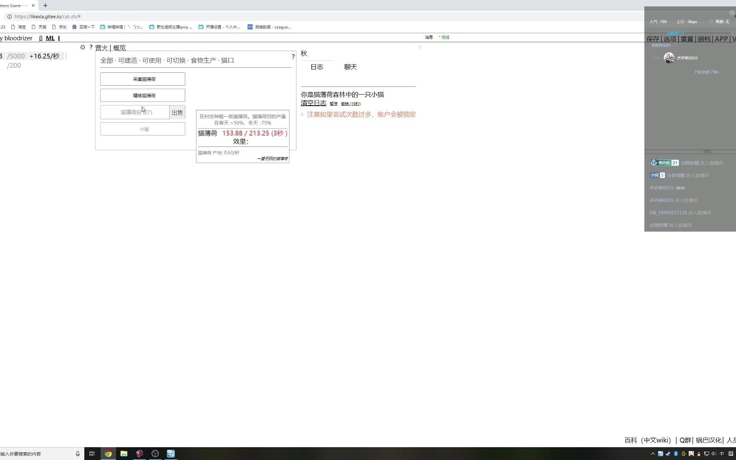Screen dimensions: 736x460
Task: Filter buildings by 可建造
Action: click(x=127, y=60)
